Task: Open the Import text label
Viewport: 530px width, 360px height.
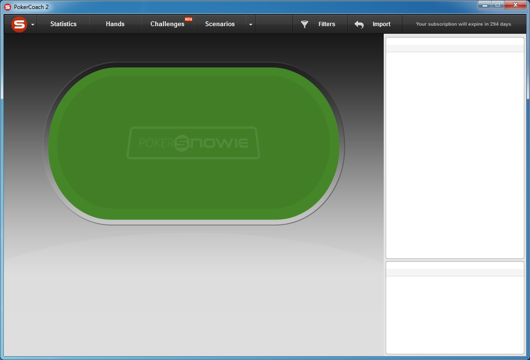Action: [x=381, y=24]
